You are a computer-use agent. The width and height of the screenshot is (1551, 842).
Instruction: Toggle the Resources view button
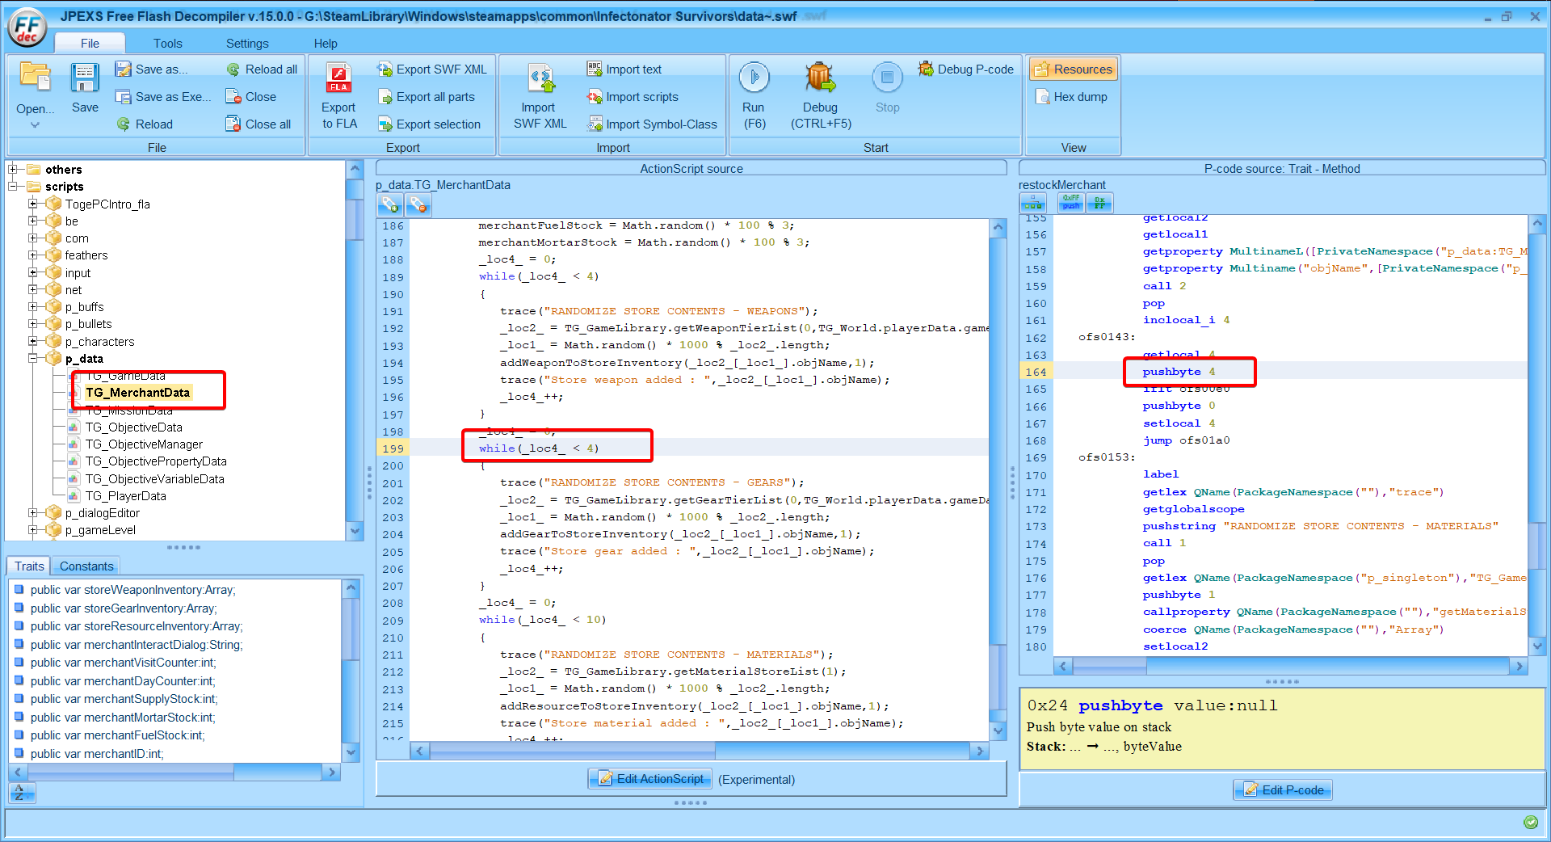point(1074,69)
